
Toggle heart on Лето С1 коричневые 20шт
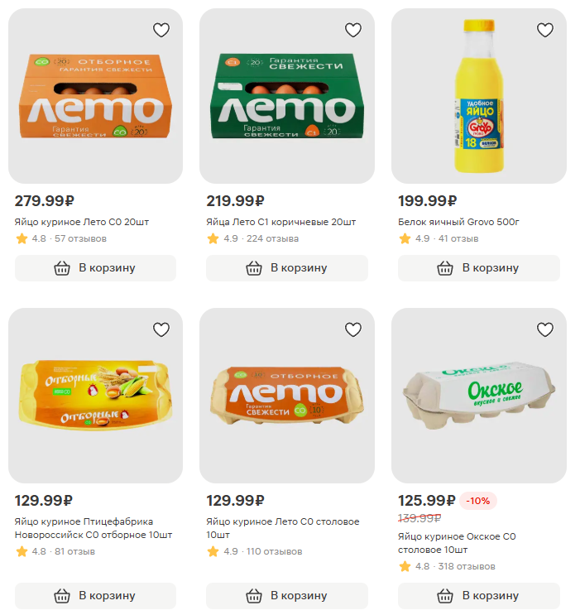click(x=353, y=31)
